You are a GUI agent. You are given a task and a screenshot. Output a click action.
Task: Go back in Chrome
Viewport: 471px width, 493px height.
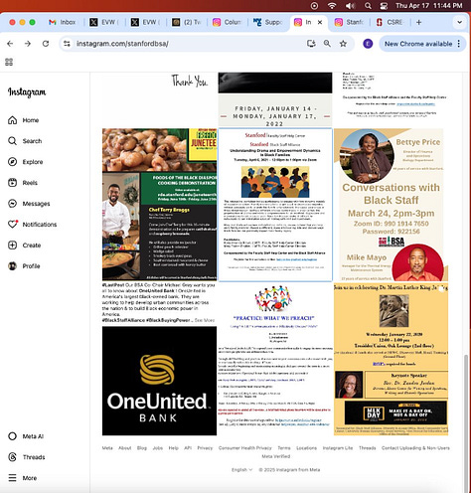pos(10,44)
